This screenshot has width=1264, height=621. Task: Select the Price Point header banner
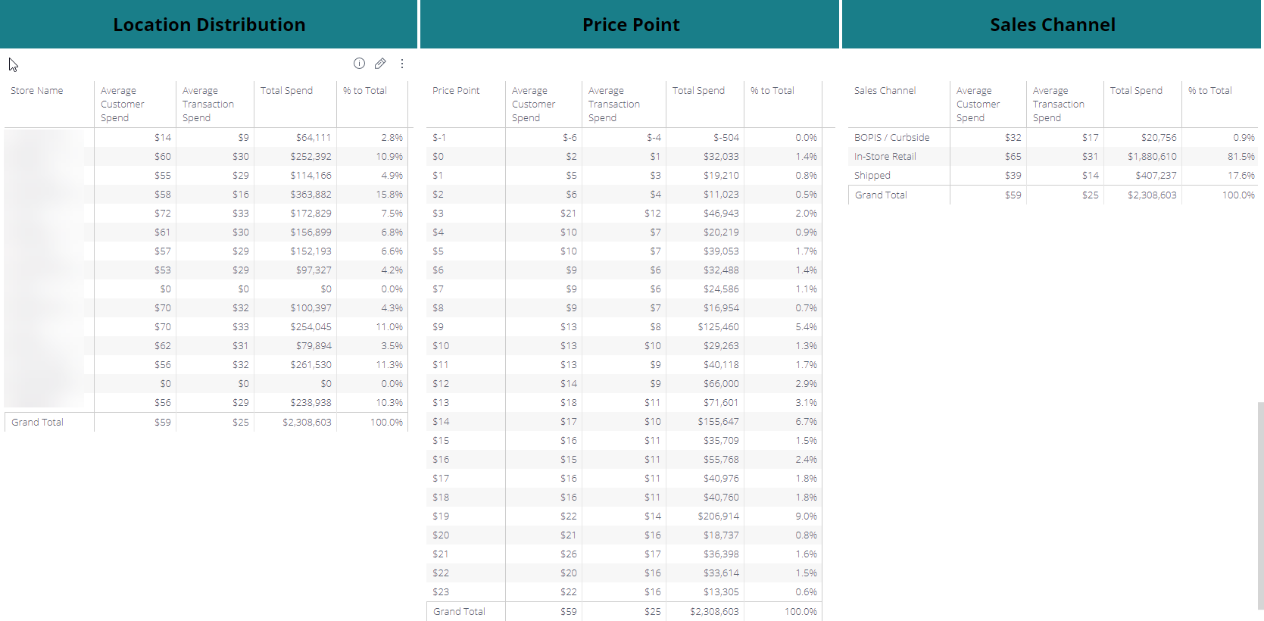(630, 24)
